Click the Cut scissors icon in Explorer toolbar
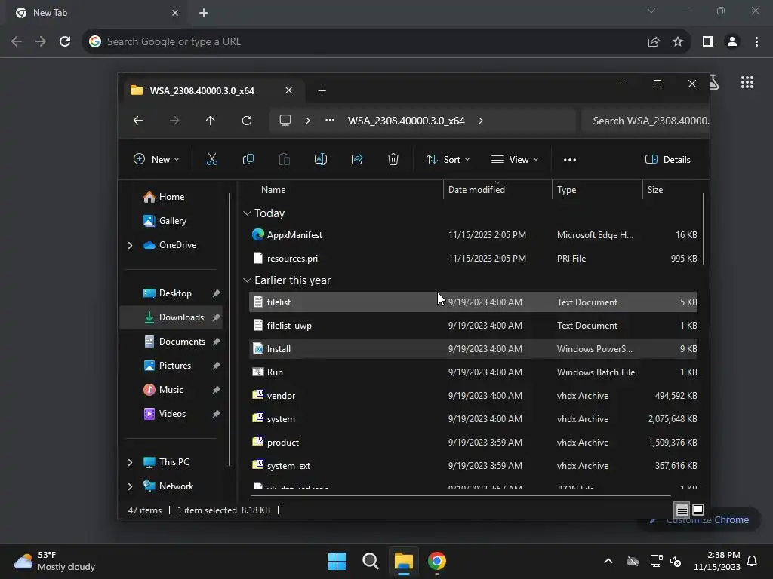 pos(211,159)
